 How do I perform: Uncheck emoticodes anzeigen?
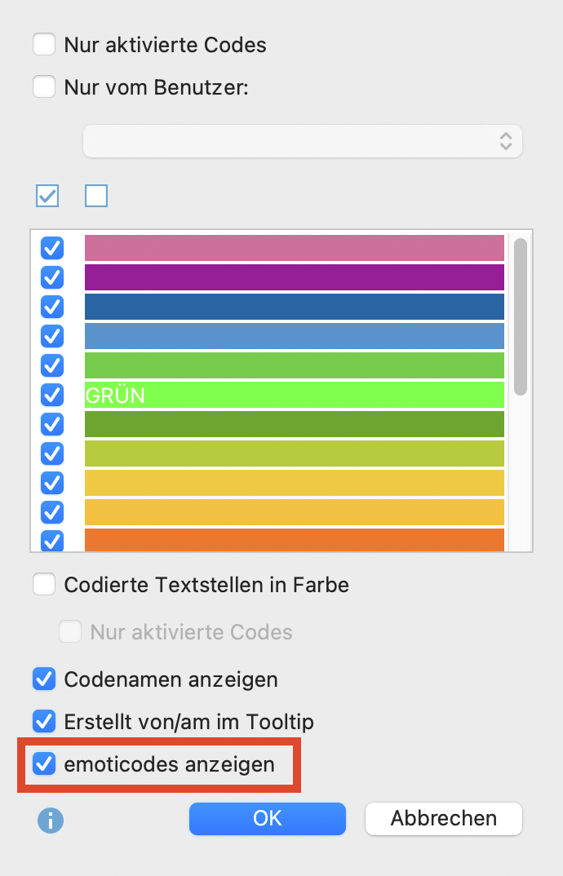tap(44, 765)
